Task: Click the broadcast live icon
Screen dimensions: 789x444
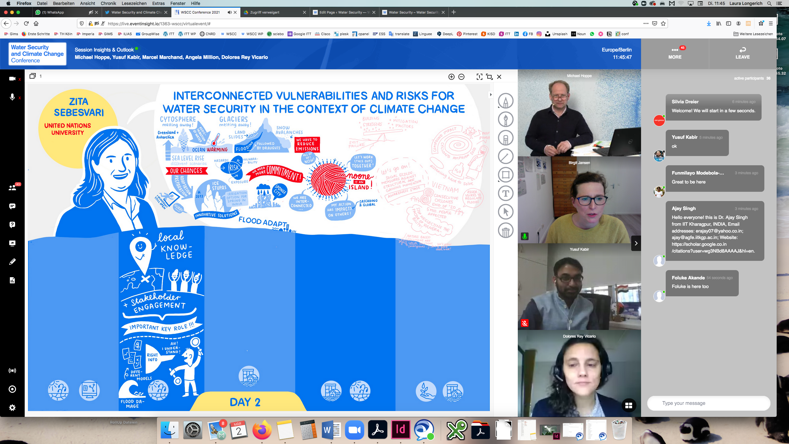Action: pos(12,371)
